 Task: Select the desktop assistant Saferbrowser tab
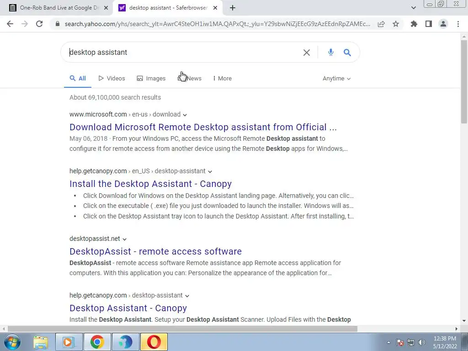(168, 8)
